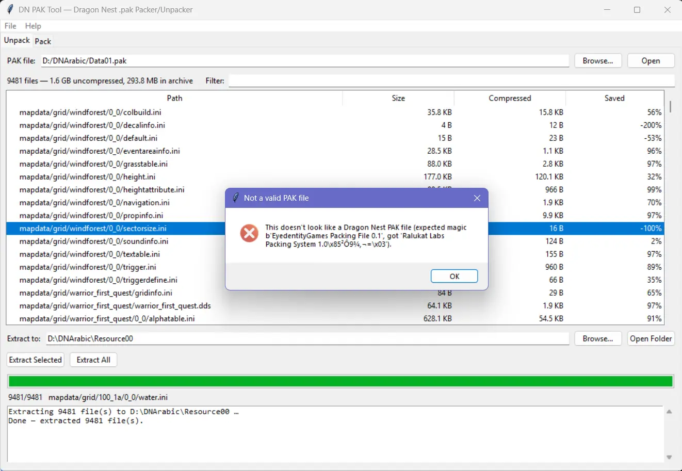Click the 628.1 KB size value

click(437, 318)
